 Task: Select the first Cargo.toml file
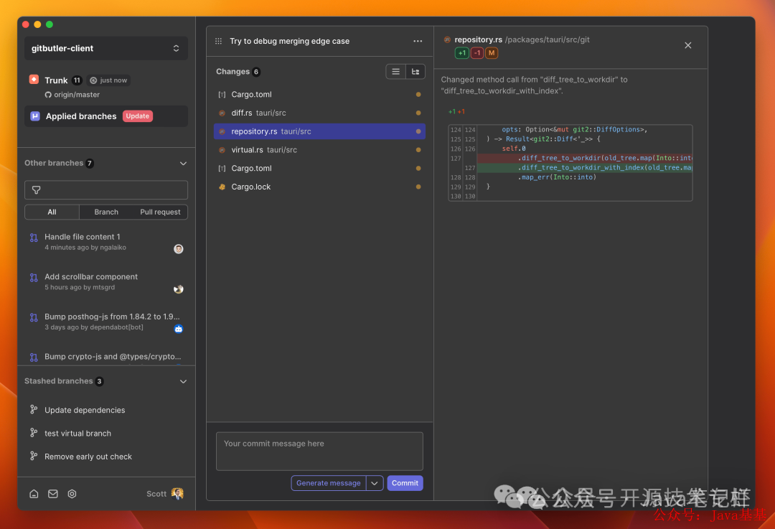point(320,95)
